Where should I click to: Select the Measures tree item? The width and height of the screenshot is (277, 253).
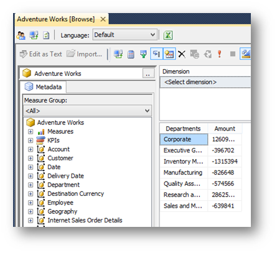tap(60, 131)
